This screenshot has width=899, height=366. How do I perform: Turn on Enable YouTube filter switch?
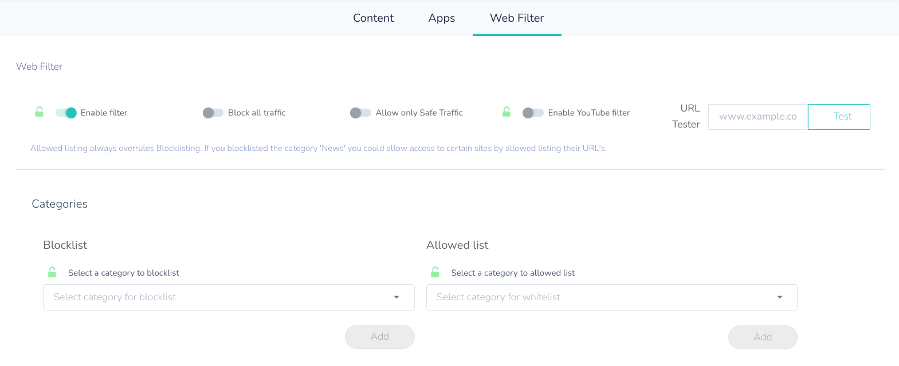[533, 113]
